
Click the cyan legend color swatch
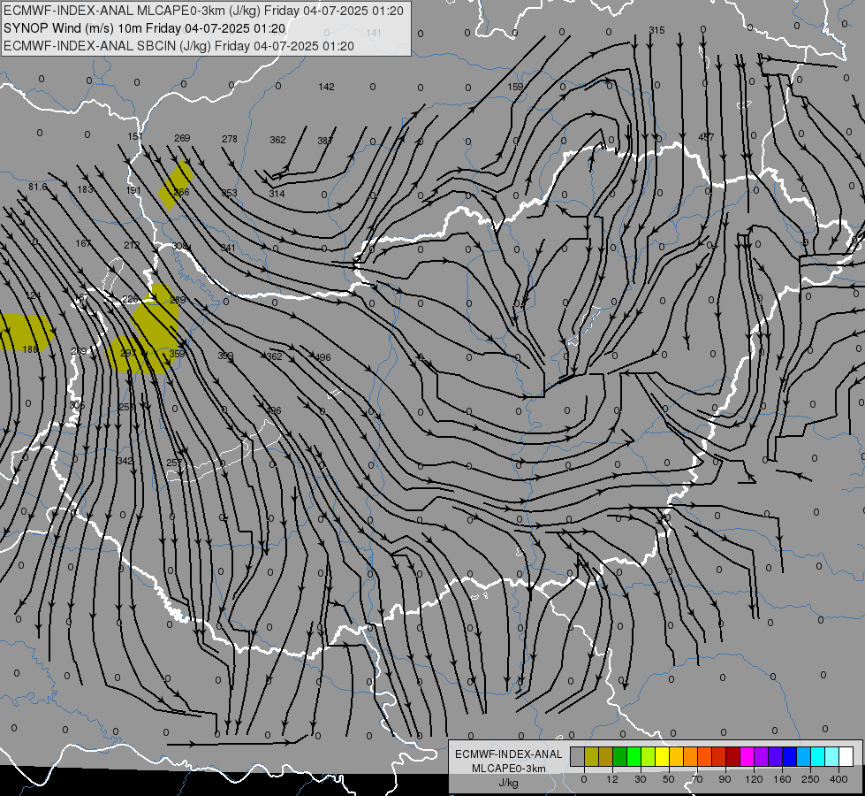click(x=817, y=756)
